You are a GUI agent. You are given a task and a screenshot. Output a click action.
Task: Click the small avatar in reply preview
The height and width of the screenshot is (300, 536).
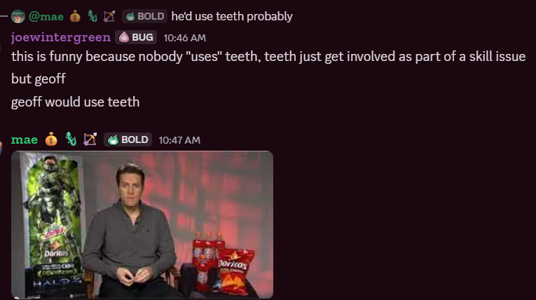(x=18, y=16)
